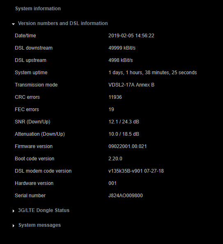
Task: Click the DSL downstream value 49999 kBit/s
Action: (122, 48)
